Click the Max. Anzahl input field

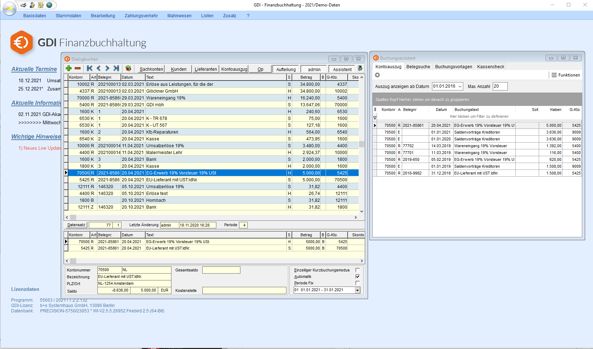(x=500, y=87)
